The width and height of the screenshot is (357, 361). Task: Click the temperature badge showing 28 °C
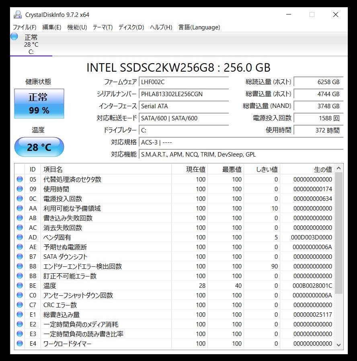point(39,147)
